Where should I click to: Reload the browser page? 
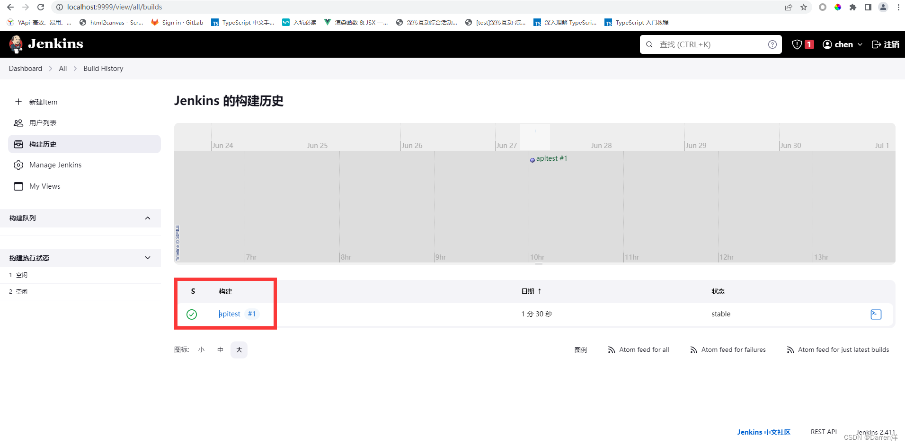41,7
